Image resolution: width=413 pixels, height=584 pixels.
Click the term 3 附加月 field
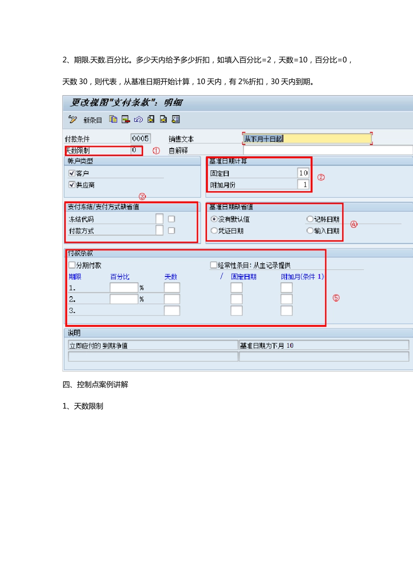tap(286, 311)
